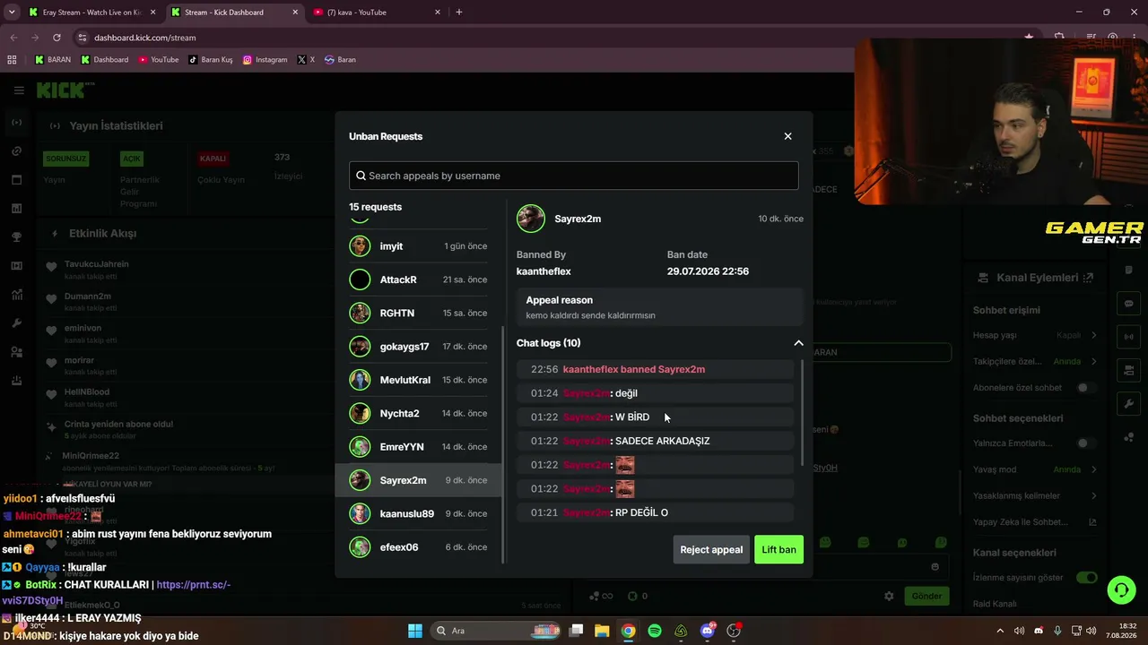Image resolution: width=1148 pixels, height=645 pixels.
Task: Lift ban for Sayrex2m
Action: (778, 549)
